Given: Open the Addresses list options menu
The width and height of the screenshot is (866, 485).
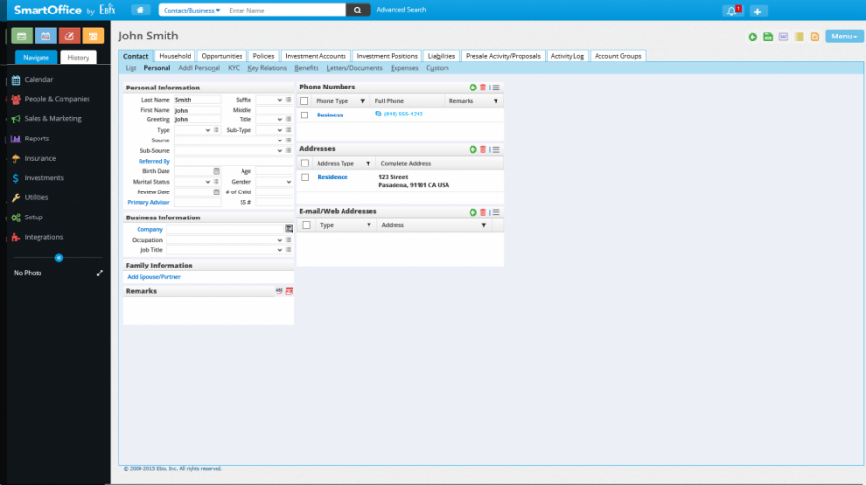Looking at the screenshot, I should tap(496, 150).
